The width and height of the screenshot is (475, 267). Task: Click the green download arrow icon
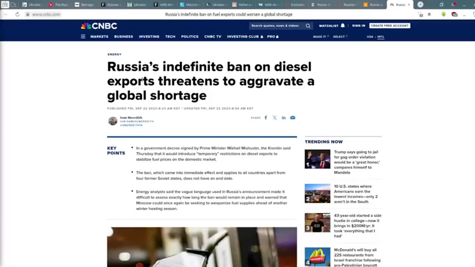(x=443, y=14)
